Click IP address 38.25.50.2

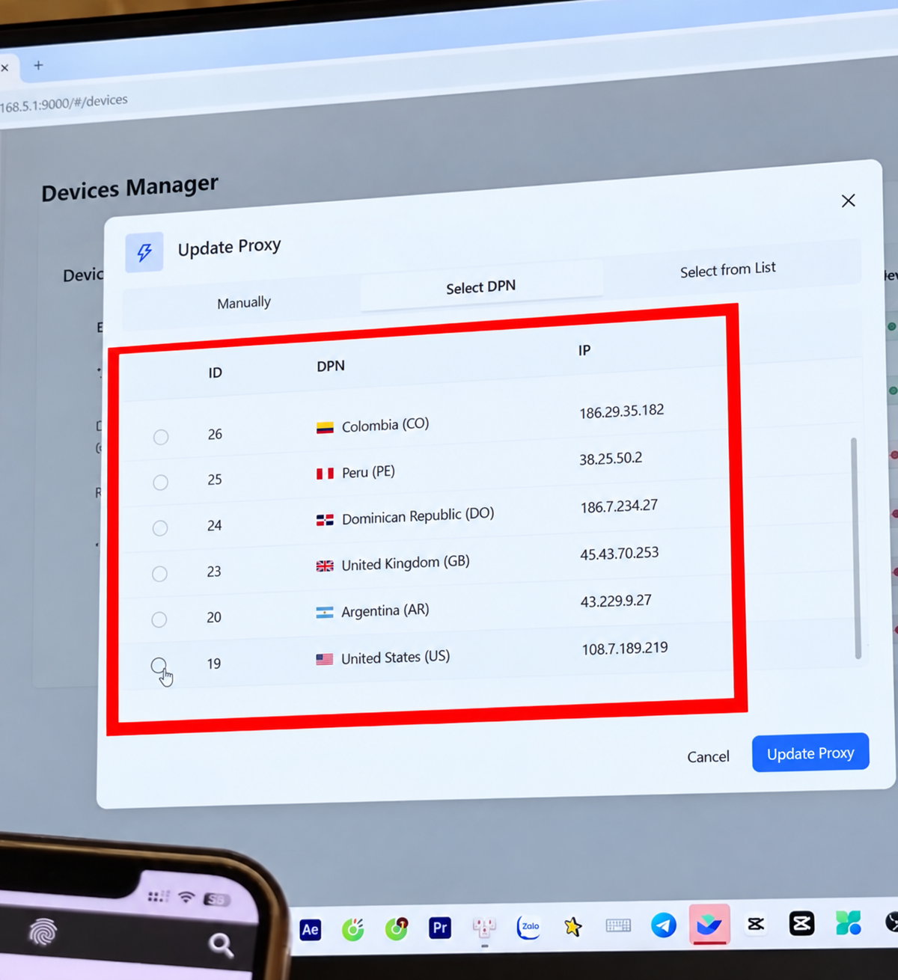pyautogui.click(x=611, y=459)
